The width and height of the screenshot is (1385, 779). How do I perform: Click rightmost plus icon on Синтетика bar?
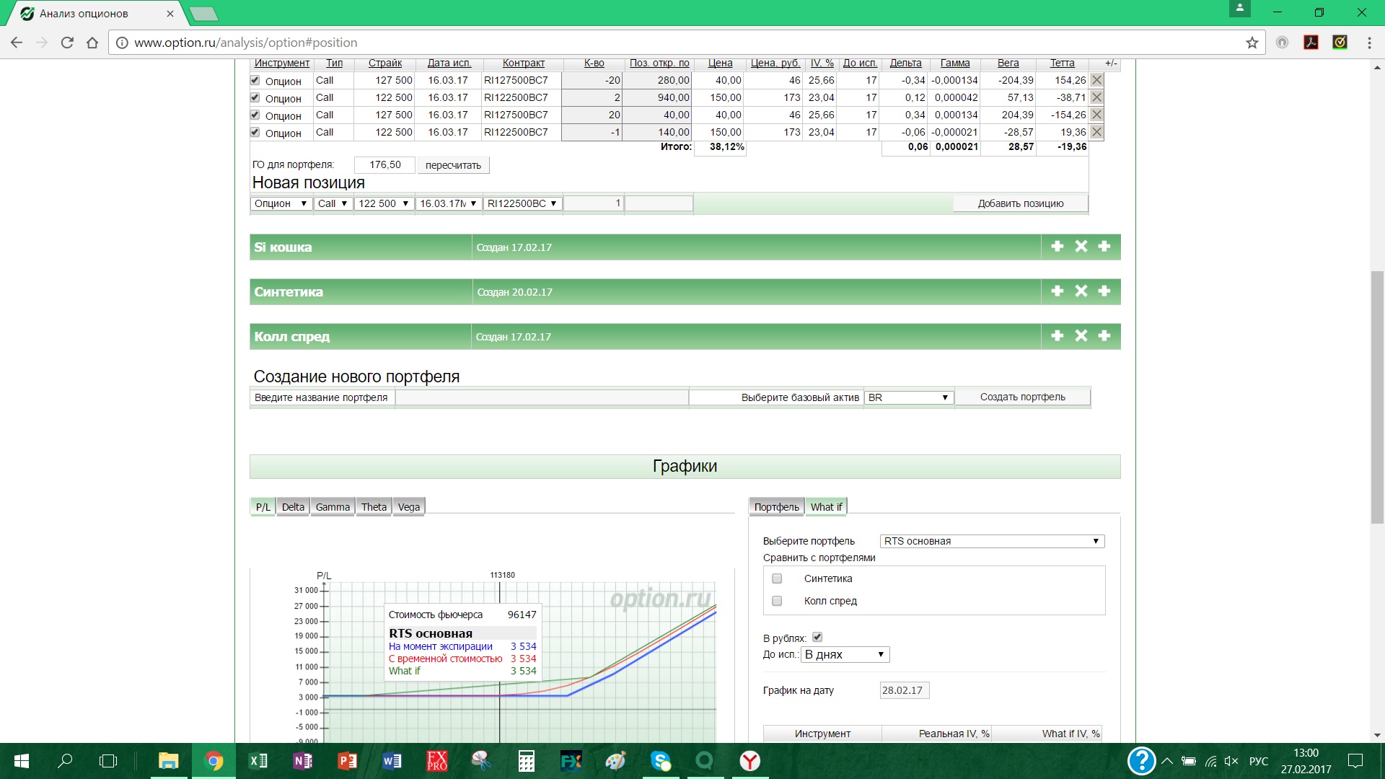(x=1104, y=291)
